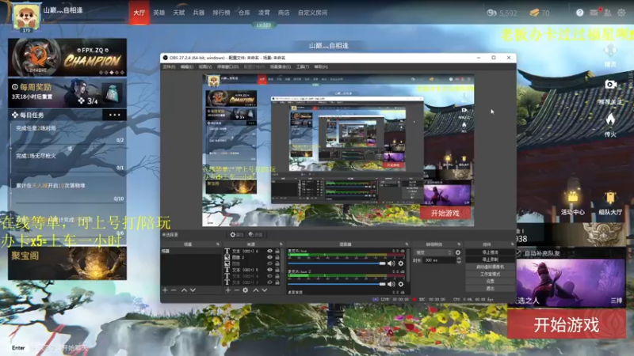This screenshot has width=634, height=356.
Task: Click the gold ingot currency icon
Action: (534, 13)
